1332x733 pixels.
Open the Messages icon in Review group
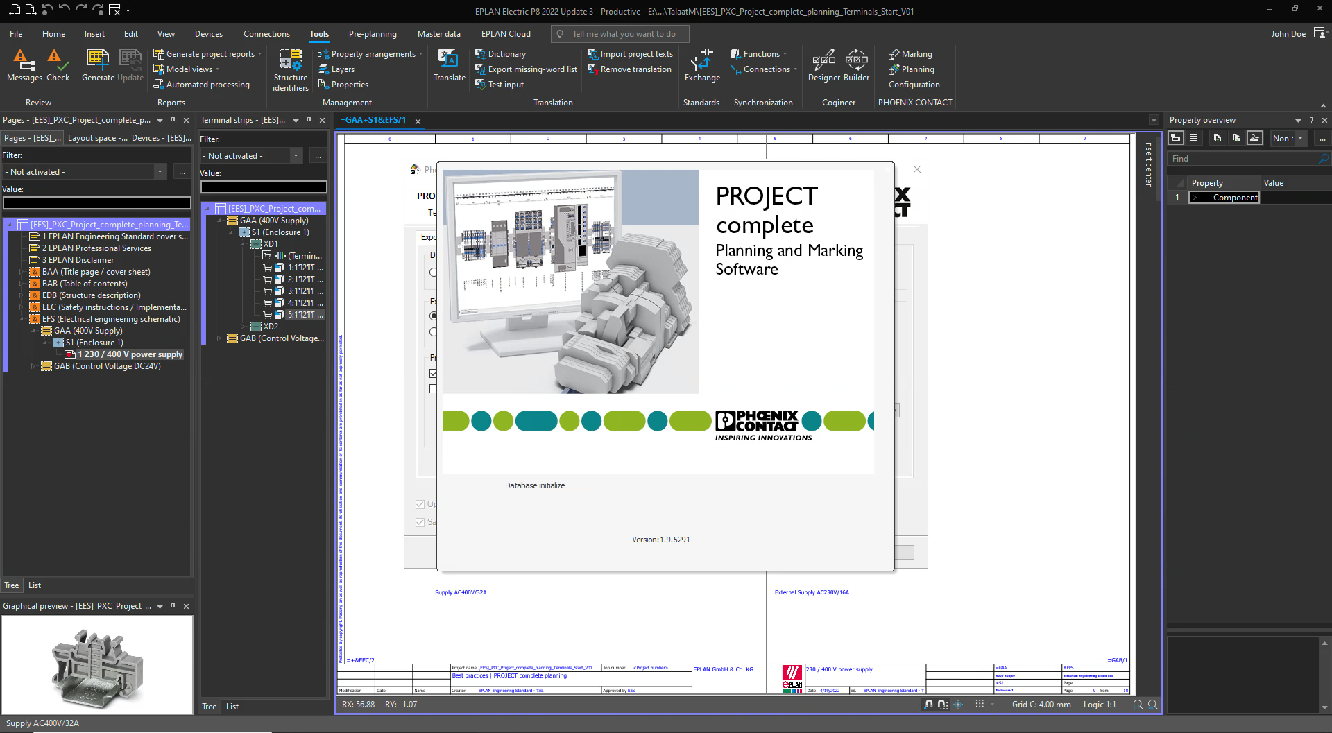coord(24,65)
